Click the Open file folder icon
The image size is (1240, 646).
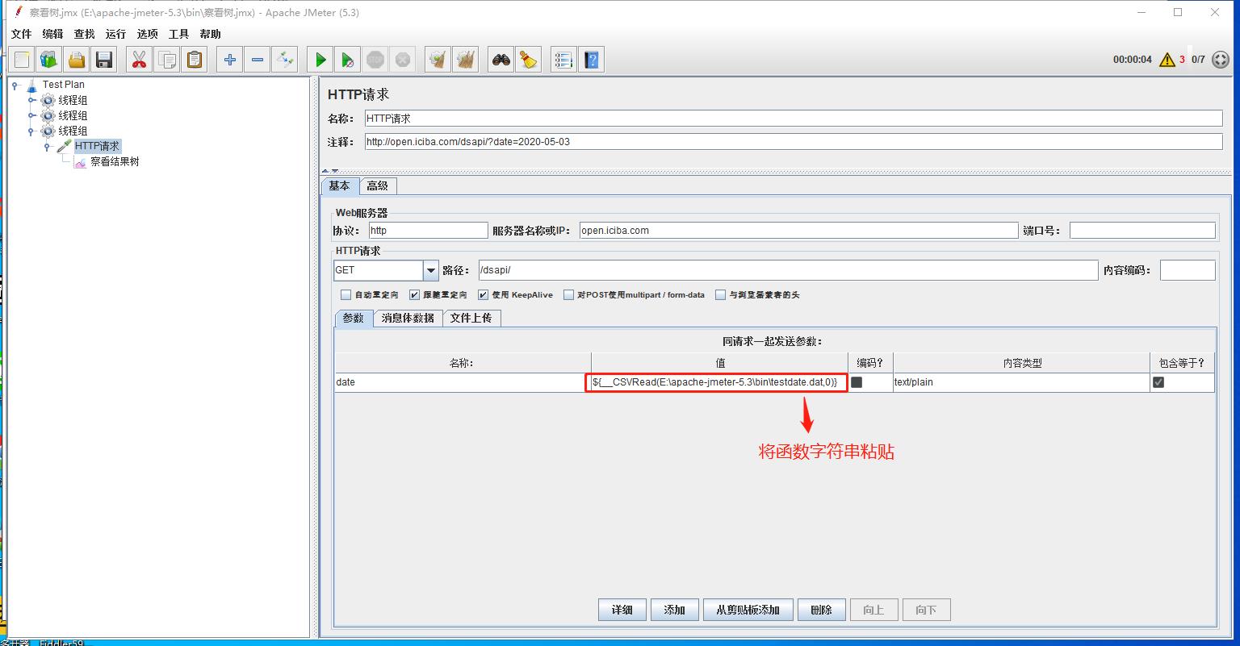(x=77, y=60)
